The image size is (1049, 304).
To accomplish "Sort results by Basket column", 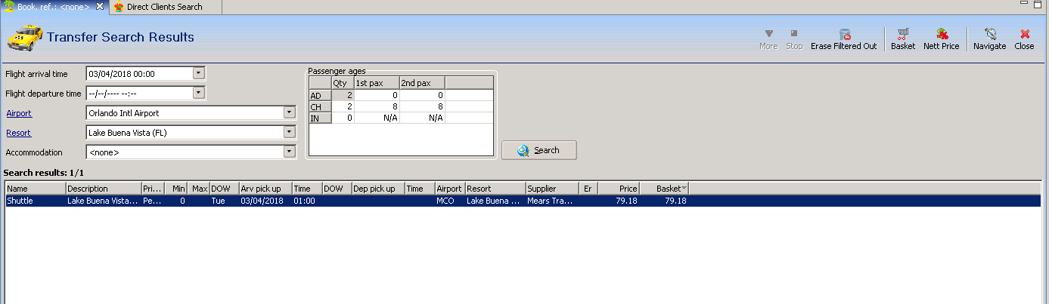I will click(x=664, y=189).
